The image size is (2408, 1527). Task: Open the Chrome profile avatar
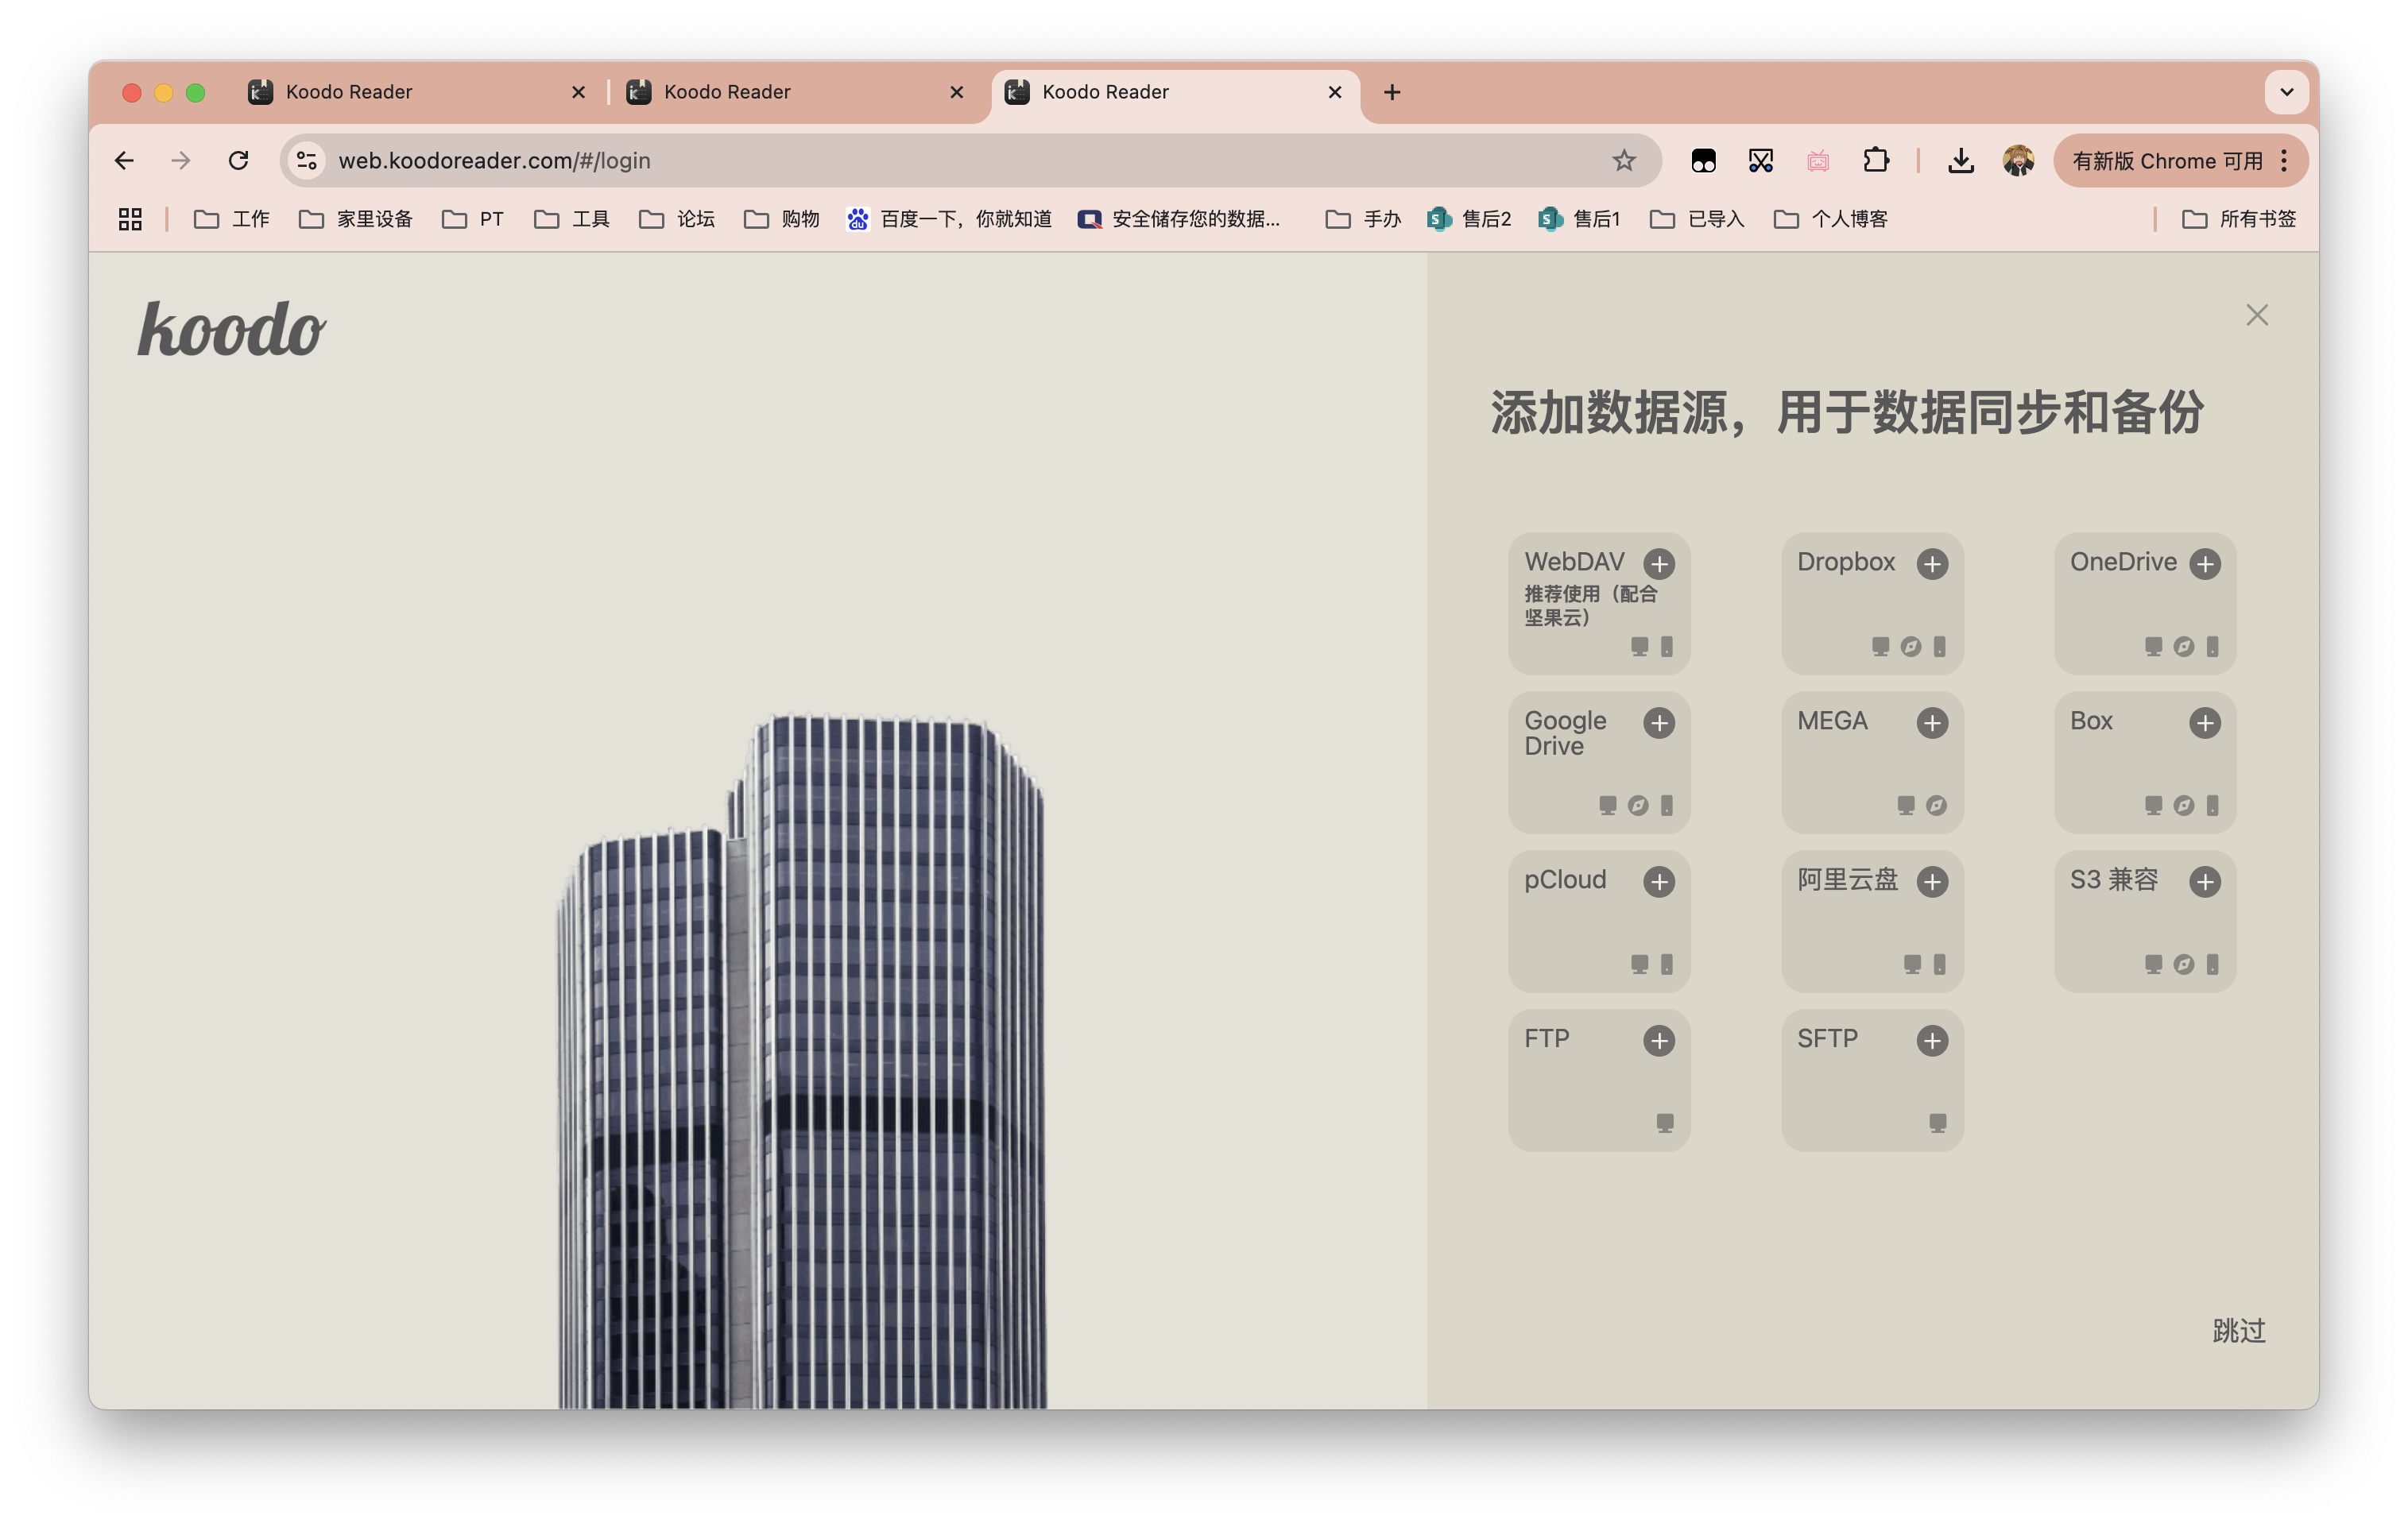click(2018, 160)
